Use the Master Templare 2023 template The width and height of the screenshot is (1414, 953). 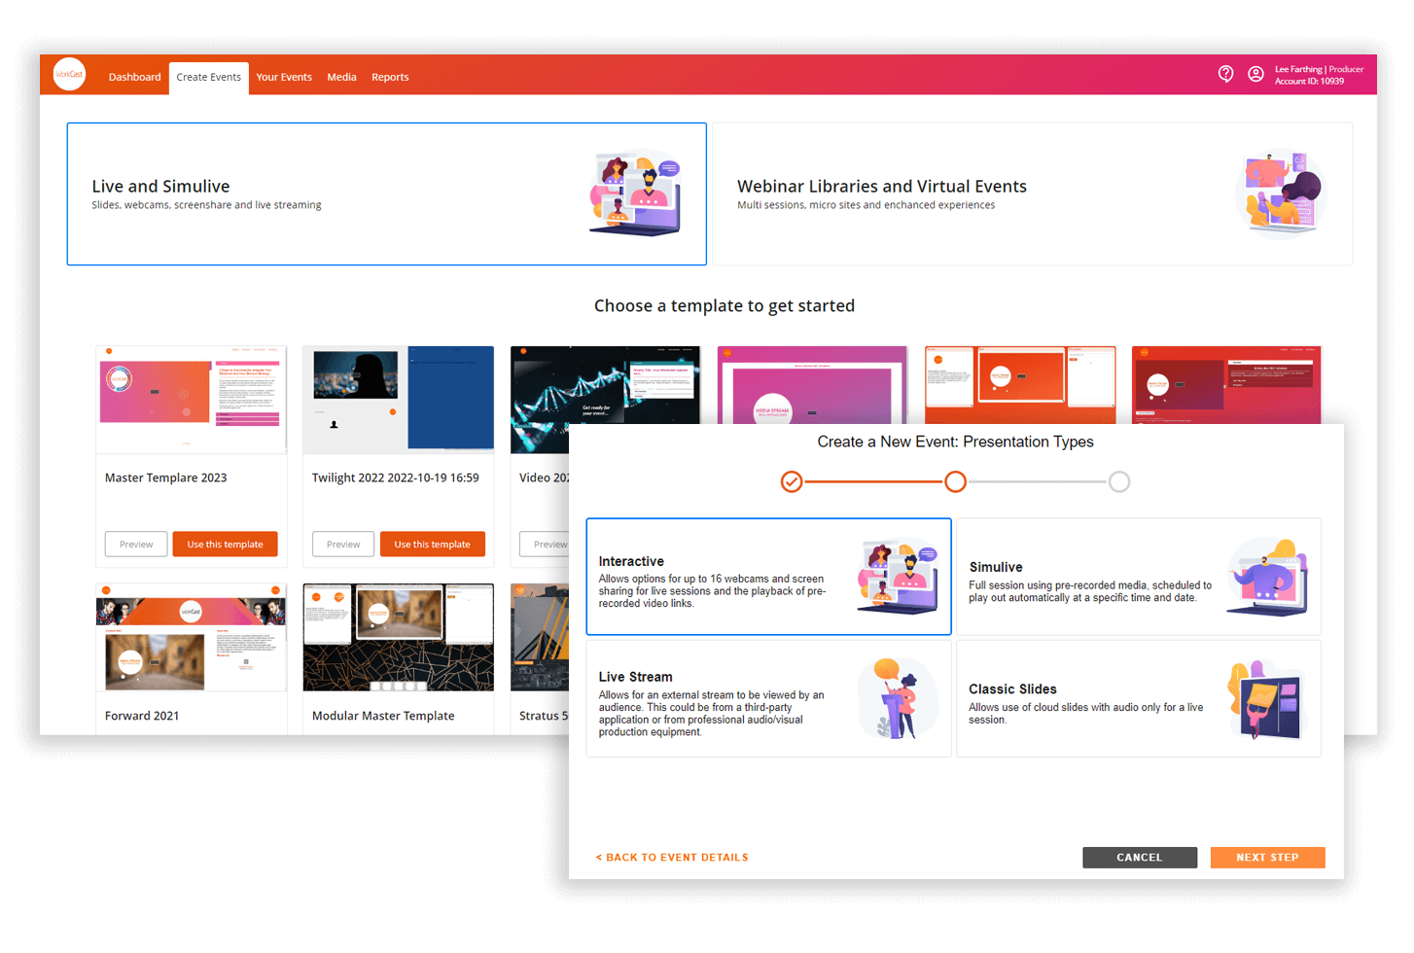(x=225, y=544)
